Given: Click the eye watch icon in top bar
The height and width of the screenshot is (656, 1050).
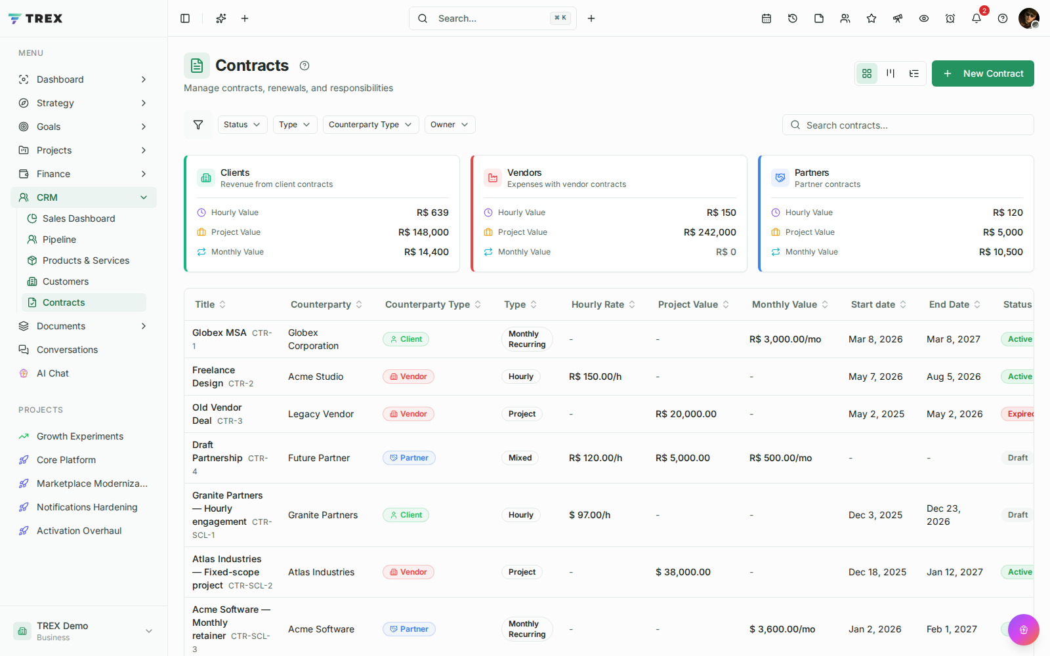Looking at the screenshot, I should click(x=924, y=18).
